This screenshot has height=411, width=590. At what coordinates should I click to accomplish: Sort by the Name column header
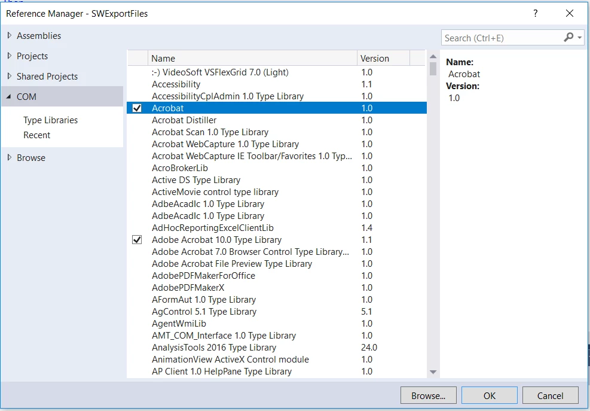252,59
